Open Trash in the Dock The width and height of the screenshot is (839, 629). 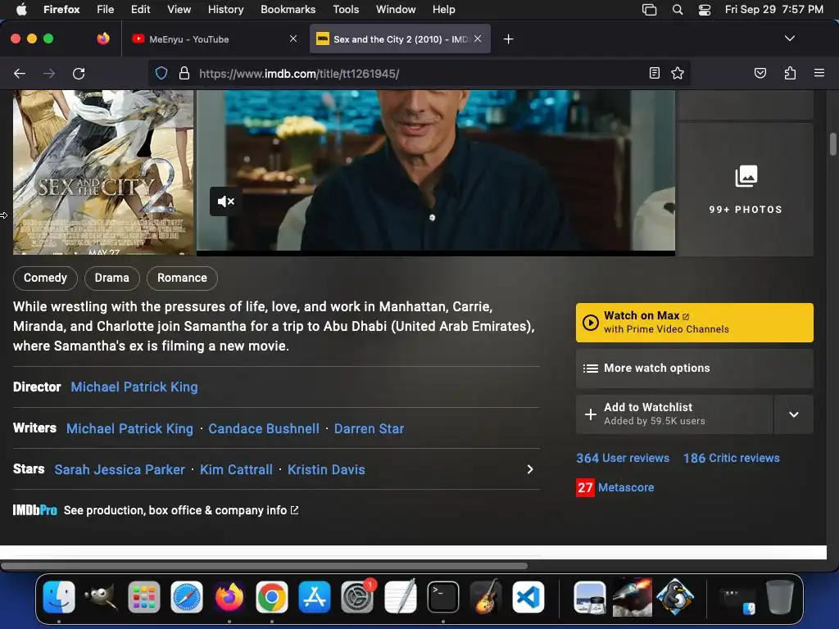pos(780,597)
